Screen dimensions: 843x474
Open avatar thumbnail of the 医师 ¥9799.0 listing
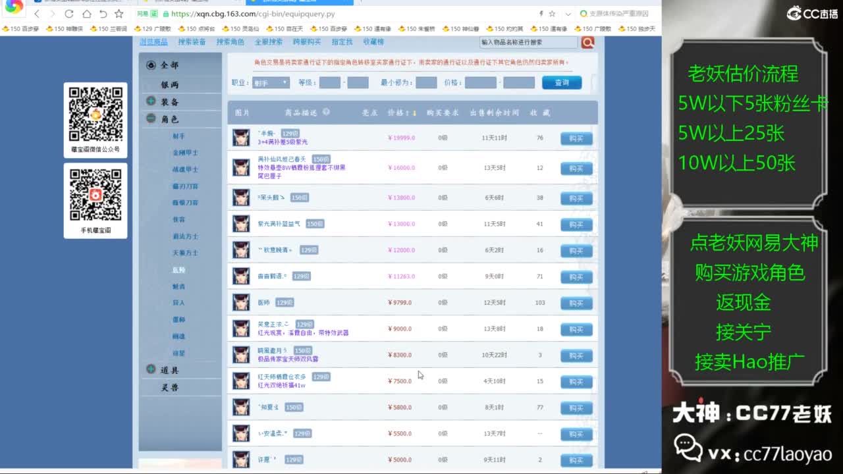pos(241,302)
